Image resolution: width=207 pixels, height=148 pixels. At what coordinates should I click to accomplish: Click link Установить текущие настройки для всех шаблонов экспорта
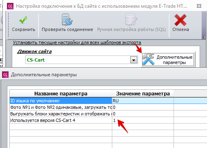(x=77, y=43)
